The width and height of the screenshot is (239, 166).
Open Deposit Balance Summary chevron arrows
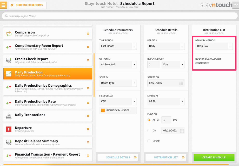click(x=88, y=142)
